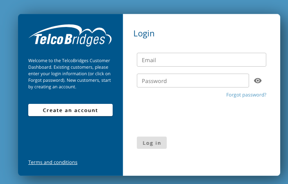Click the Create an account button
The height and width of the screenshot is (184, 288).
(x=70, y=110)
